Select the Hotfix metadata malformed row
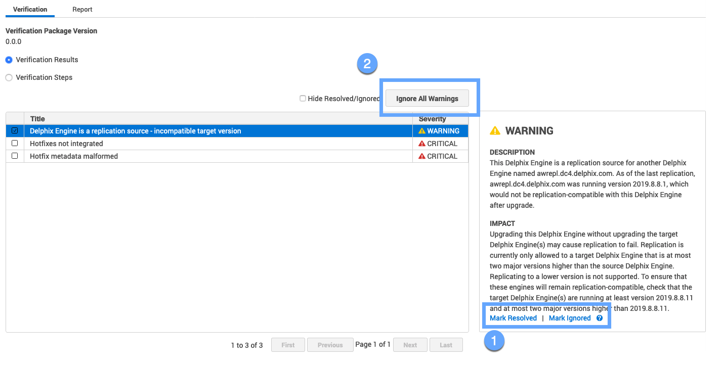Screen dimensions: 722x366 74,156
